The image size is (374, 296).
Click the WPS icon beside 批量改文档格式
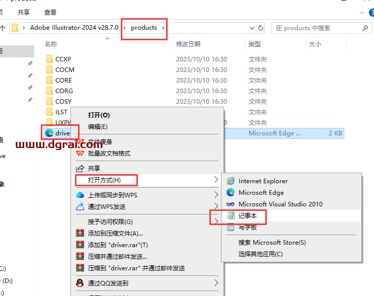(80, 153)
